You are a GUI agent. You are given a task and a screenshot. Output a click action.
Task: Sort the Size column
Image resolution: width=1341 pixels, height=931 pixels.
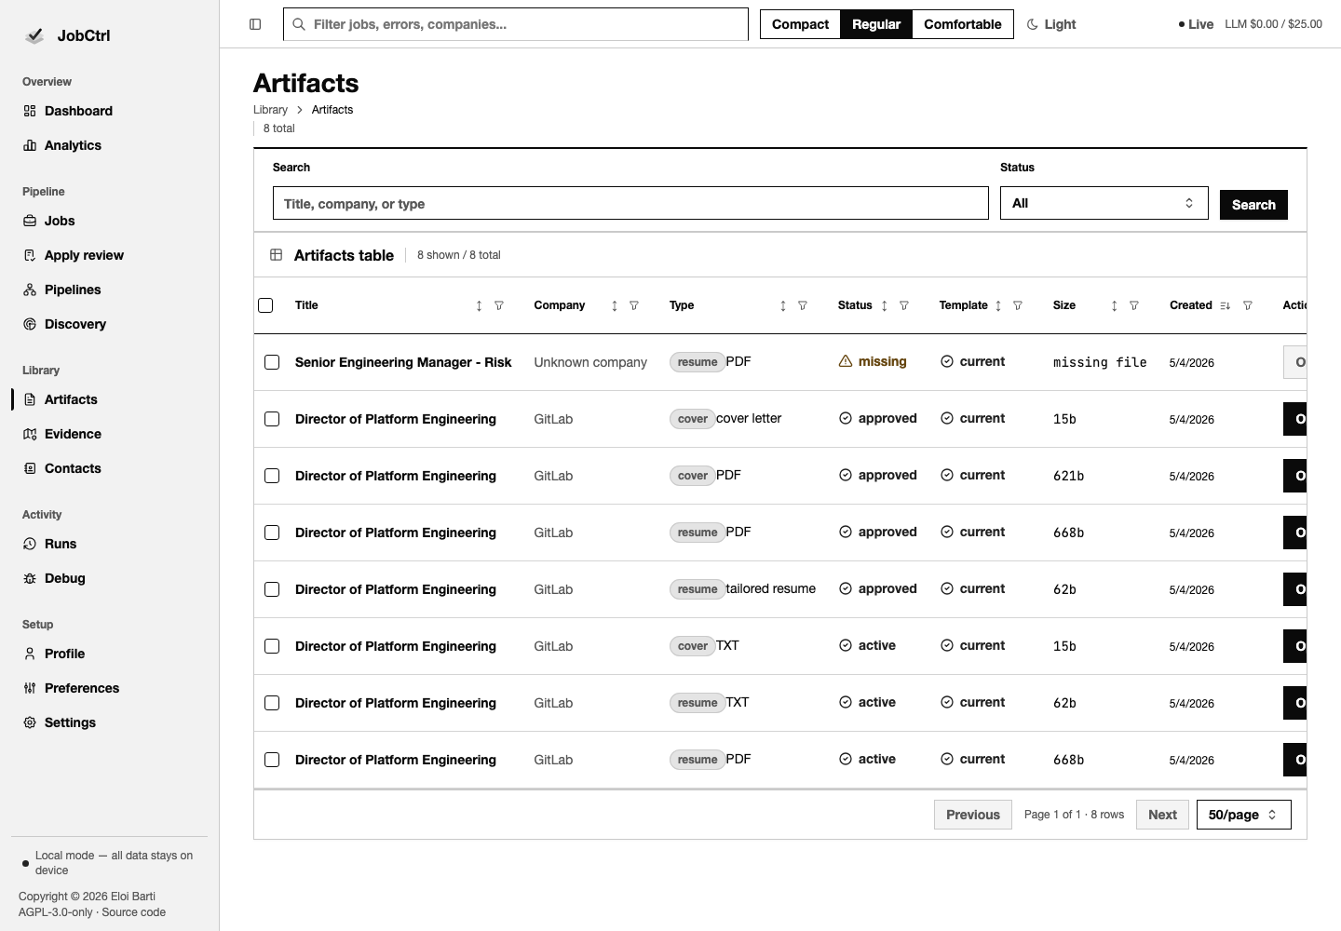pos(1115,305)
